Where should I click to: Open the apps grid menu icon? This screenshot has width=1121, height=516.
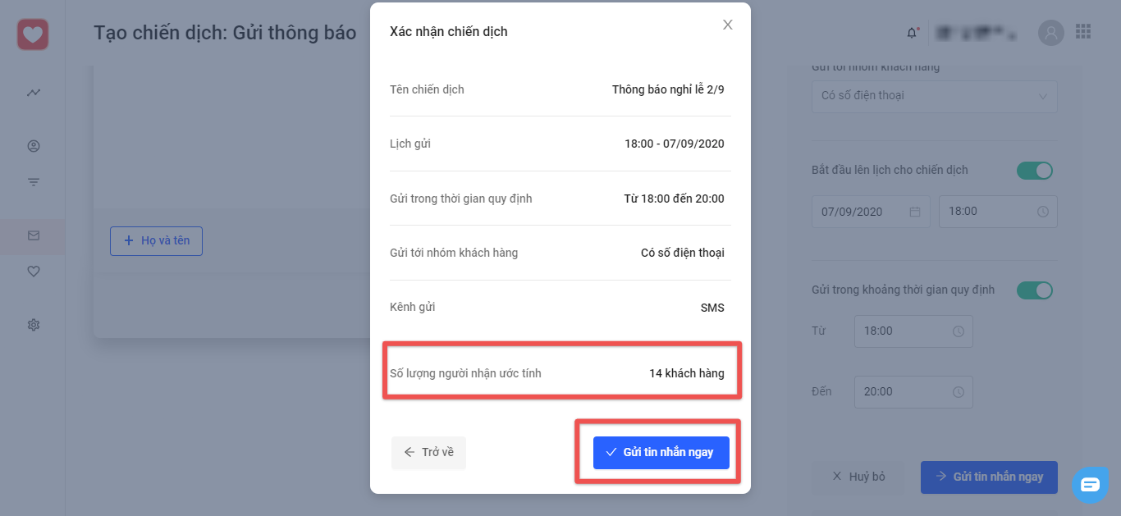1083,32
